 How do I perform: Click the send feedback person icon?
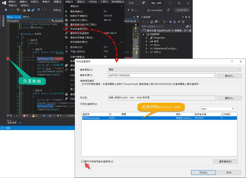[168, 10]
